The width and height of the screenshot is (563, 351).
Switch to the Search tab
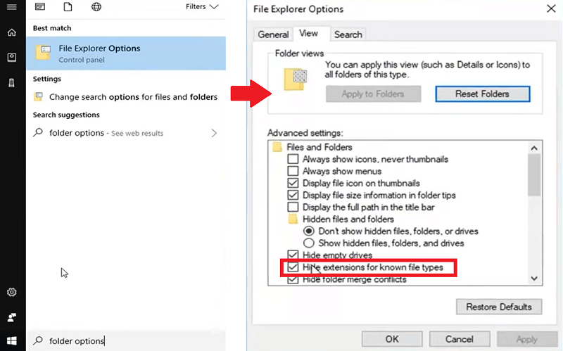click(348, 34)
